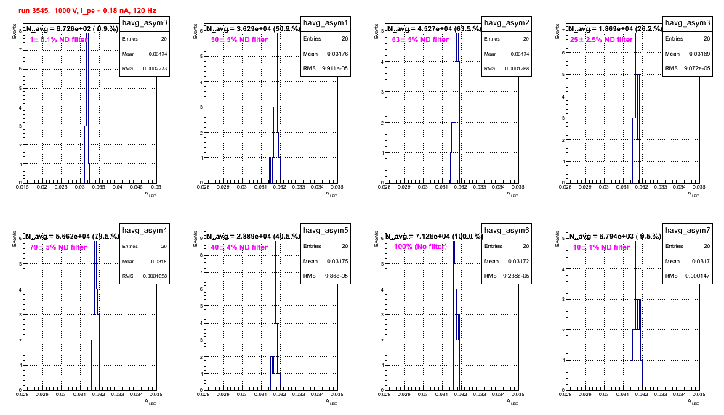
Task: Click Entries 20 row in havg_asym0 box
Action: tap(145, 39)
